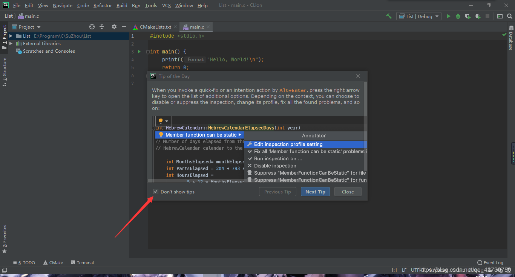This screenshot has height=277, width=515.
Task: Open the Event Log panel
Action: pyautogui.click(x=490, y=263)
